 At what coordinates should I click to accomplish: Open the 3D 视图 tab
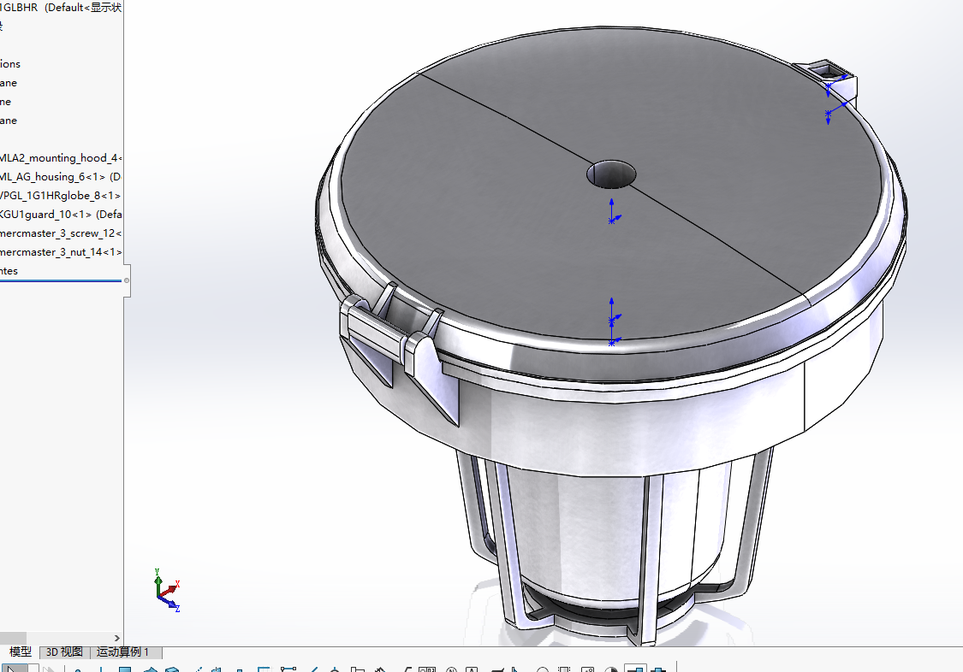tap(64, 651)
